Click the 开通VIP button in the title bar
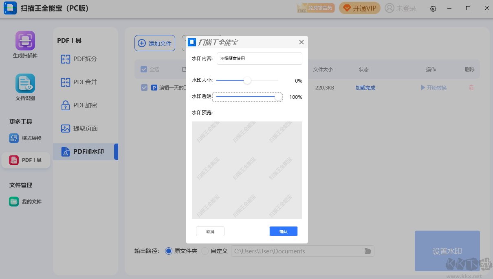Image resolution: width=493 pixels, height=279 pixels. click(359, 8)
